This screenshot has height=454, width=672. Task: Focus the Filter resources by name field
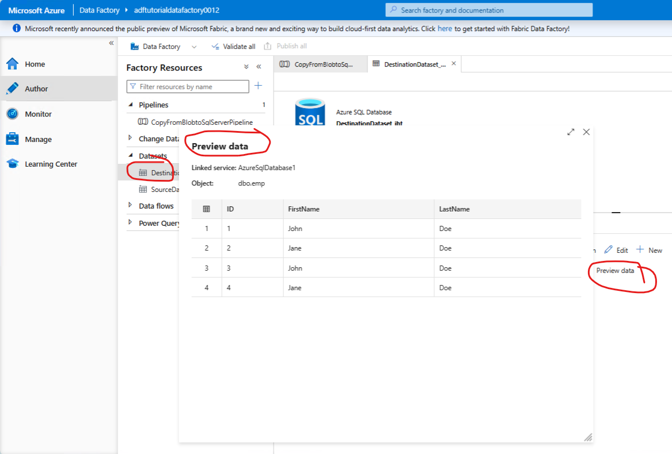188,86
